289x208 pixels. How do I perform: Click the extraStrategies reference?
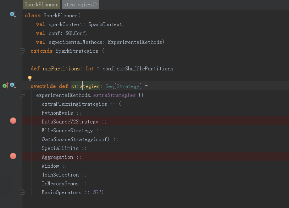click(x=114, y=95)
